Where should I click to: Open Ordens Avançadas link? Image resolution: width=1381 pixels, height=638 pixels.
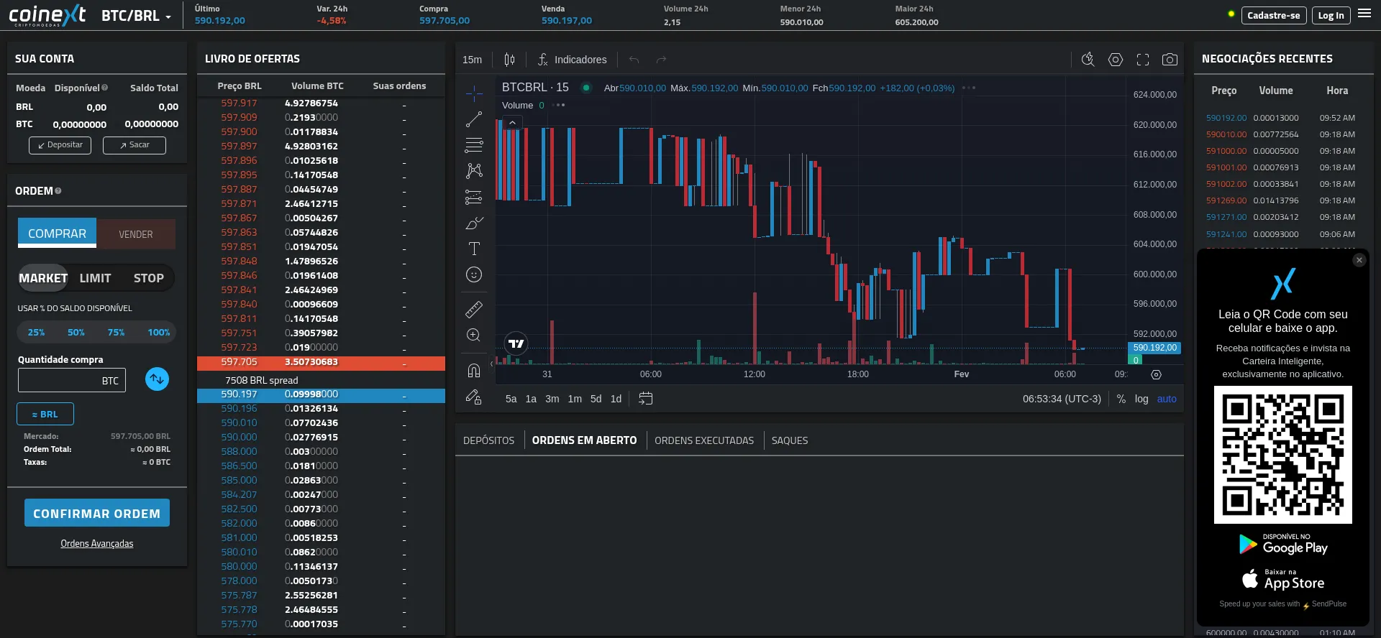97,543
